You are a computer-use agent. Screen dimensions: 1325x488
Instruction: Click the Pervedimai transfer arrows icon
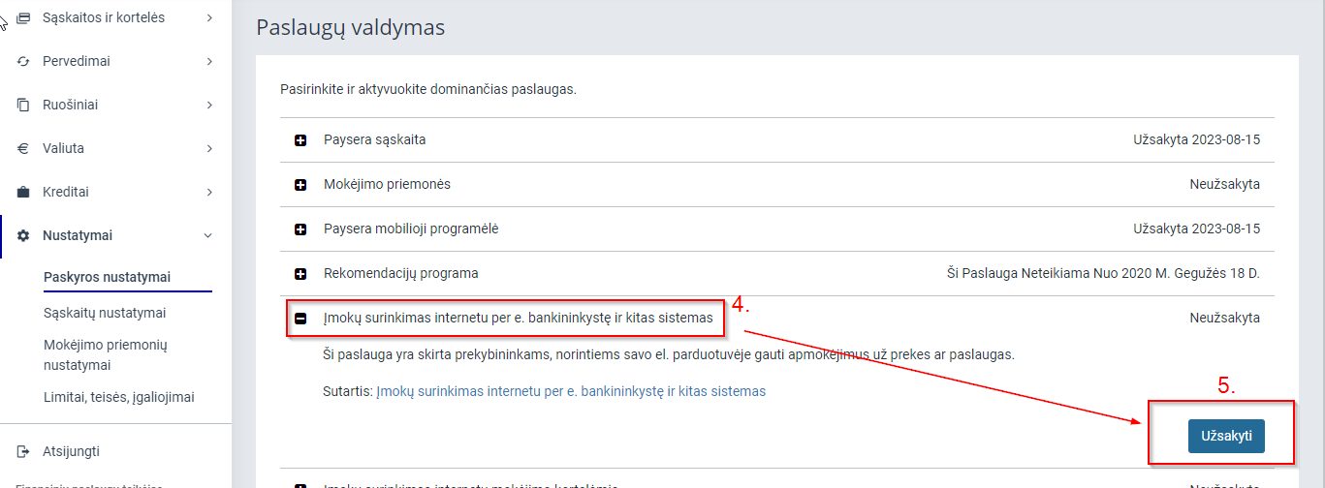tap(23, 61)
